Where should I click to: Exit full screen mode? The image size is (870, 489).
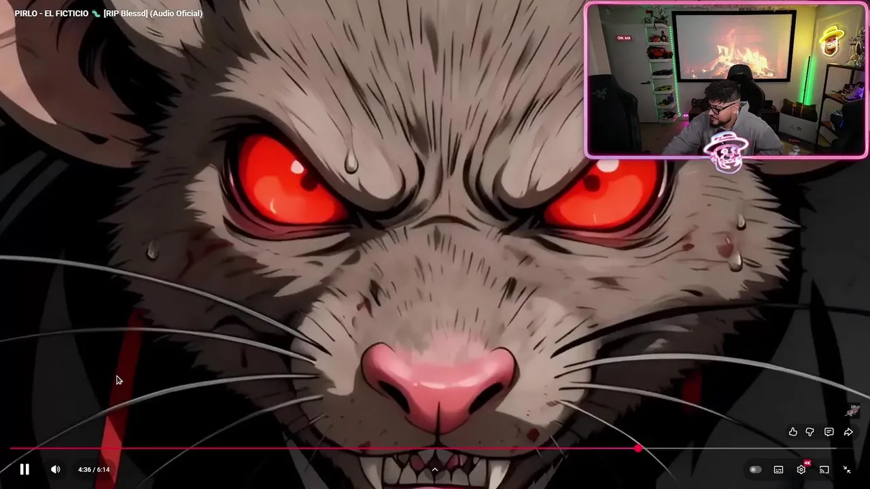847,469
